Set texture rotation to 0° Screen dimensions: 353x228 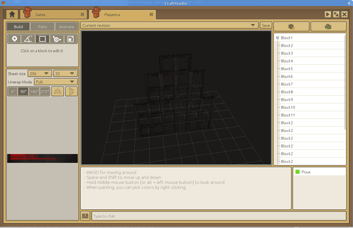(x=13, y=92)
